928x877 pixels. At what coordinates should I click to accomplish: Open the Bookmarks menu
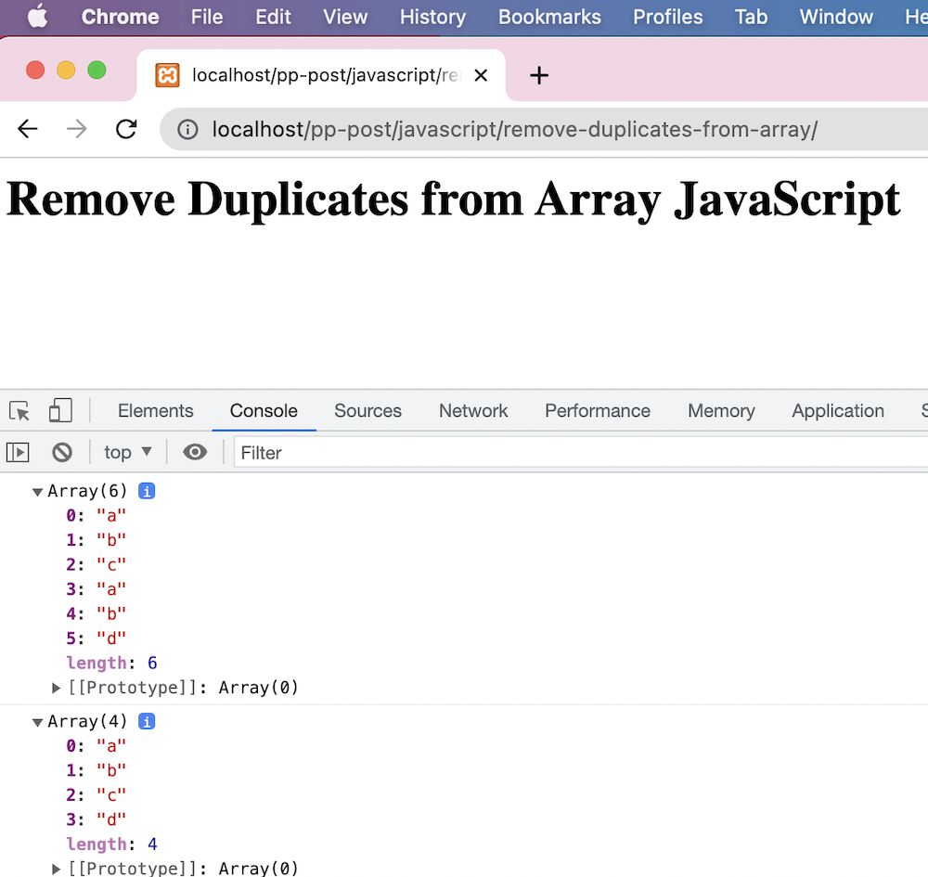click(x=548, y=16)
